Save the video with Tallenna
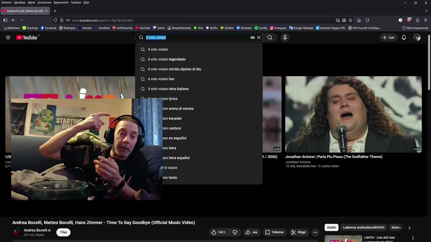Viewport: 431px width, 242px height. pos(274,232)
